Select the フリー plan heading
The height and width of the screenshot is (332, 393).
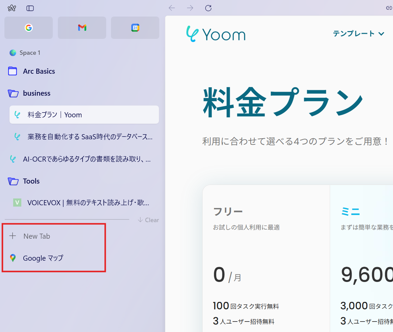pyautogui.click(x=228, y=212)
